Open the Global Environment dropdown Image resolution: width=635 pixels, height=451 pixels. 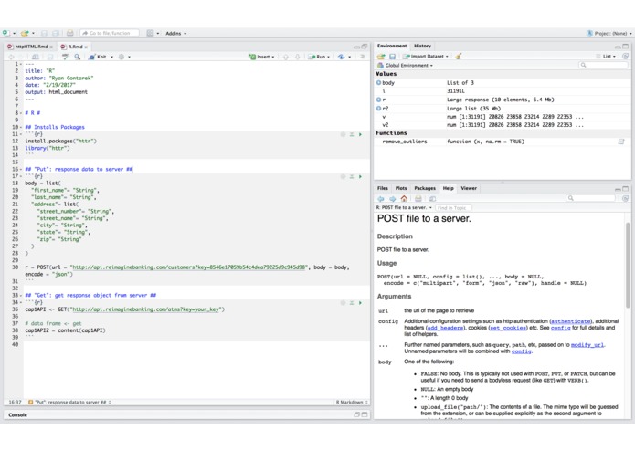pos(405,65)
